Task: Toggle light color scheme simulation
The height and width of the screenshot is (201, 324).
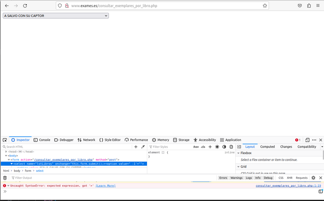Action: tap(217, 147)
